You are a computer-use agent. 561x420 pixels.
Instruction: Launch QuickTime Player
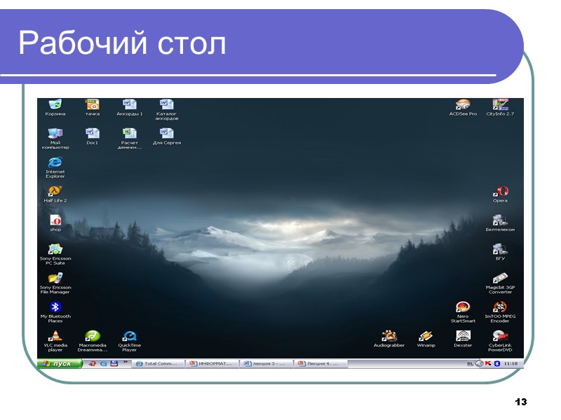[130, 337]
